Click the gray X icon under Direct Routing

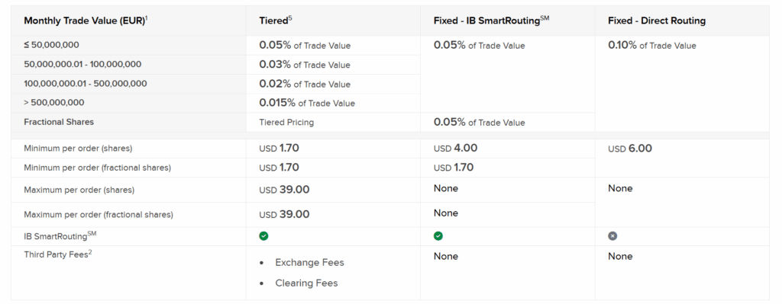point(612,236)
